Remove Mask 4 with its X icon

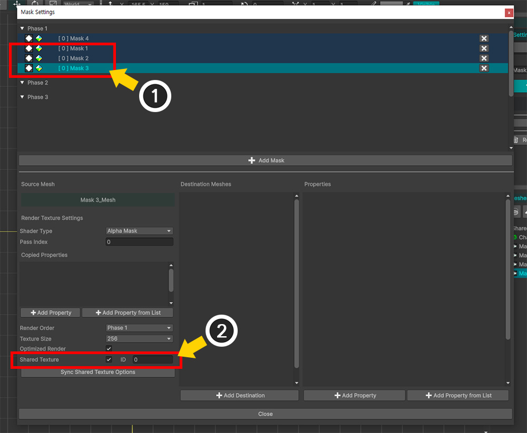point(484,38)
